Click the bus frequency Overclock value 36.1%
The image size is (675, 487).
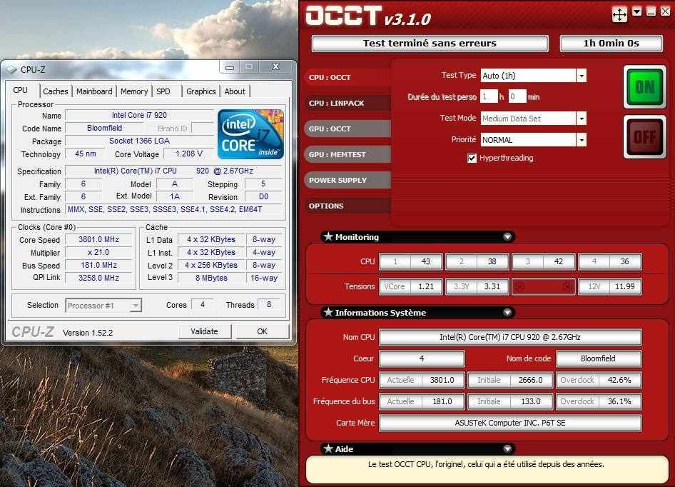[619, 401]
